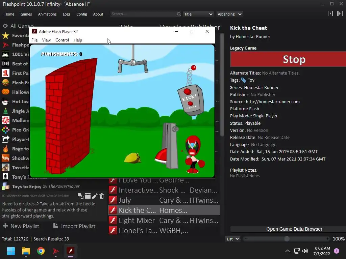
Task: Export playlist using the box icon
Action: [x=88, y=196]
